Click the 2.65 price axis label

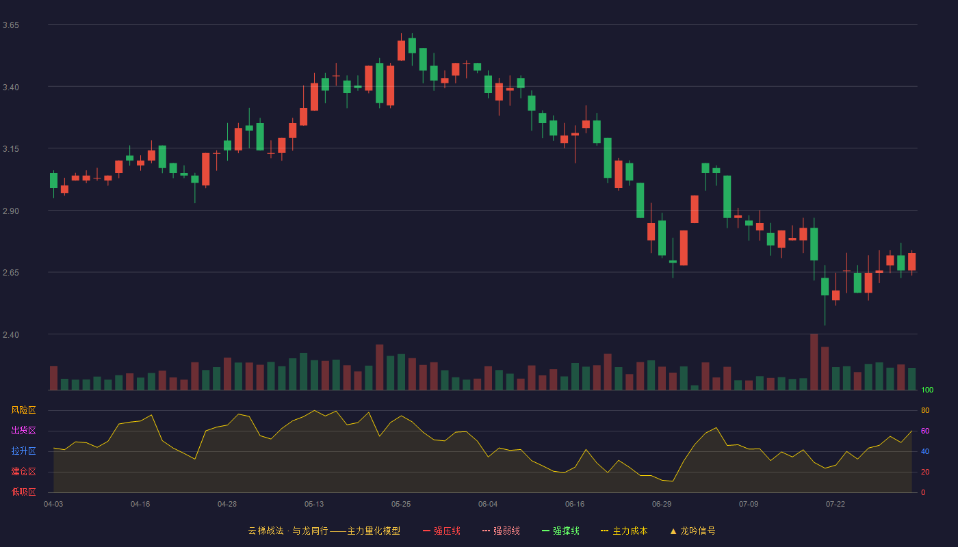(x=11, y=273)
